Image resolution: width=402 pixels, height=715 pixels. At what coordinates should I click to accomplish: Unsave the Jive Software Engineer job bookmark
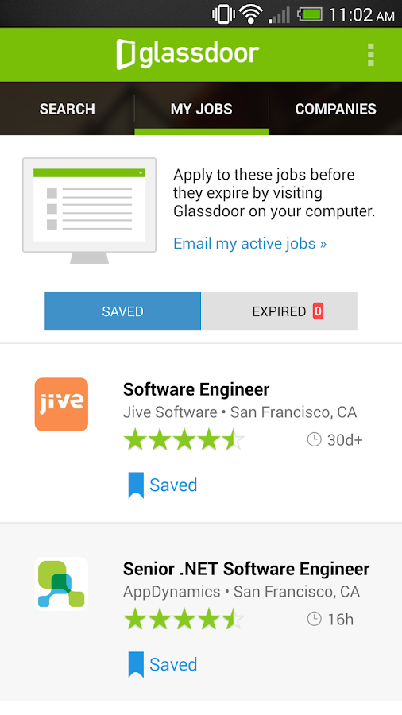tap(163, 485)
